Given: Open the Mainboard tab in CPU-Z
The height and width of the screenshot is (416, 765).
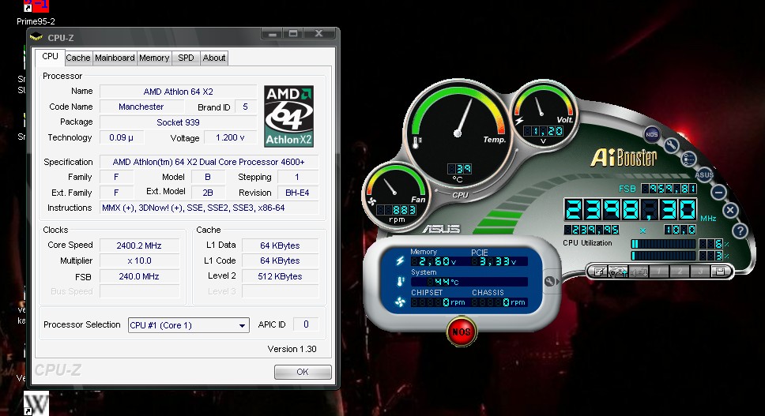Looking at the screenshot, I should click(115, 58).
